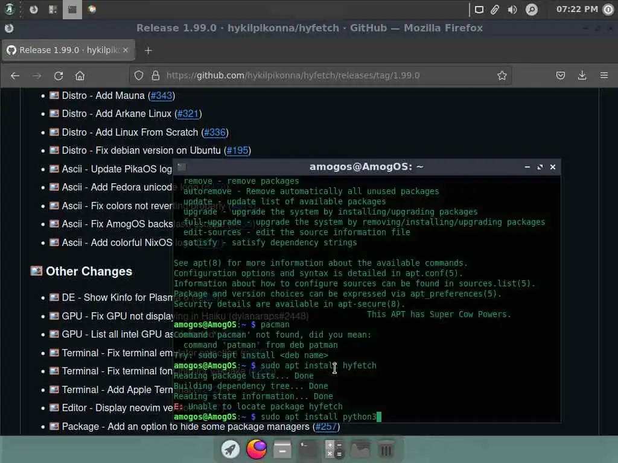Click the Firefox swirl icon in top panel
The width and height of the screenshot is (618, 463).
[x=34, y=9]
